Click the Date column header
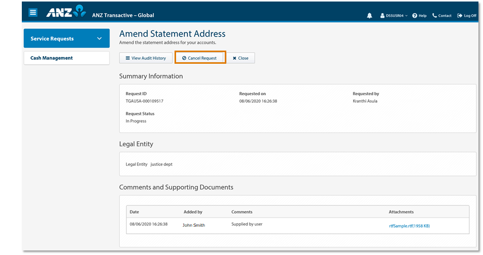This screenshot has height=255, width=483. pos(134,212)
